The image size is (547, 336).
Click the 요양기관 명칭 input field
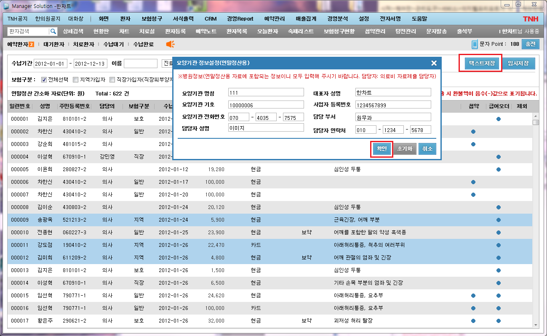click(266, 93)
